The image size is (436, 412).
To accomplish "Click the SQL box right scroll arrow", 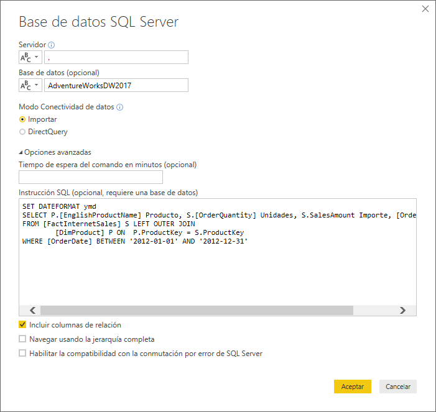I will click(402, 311).
